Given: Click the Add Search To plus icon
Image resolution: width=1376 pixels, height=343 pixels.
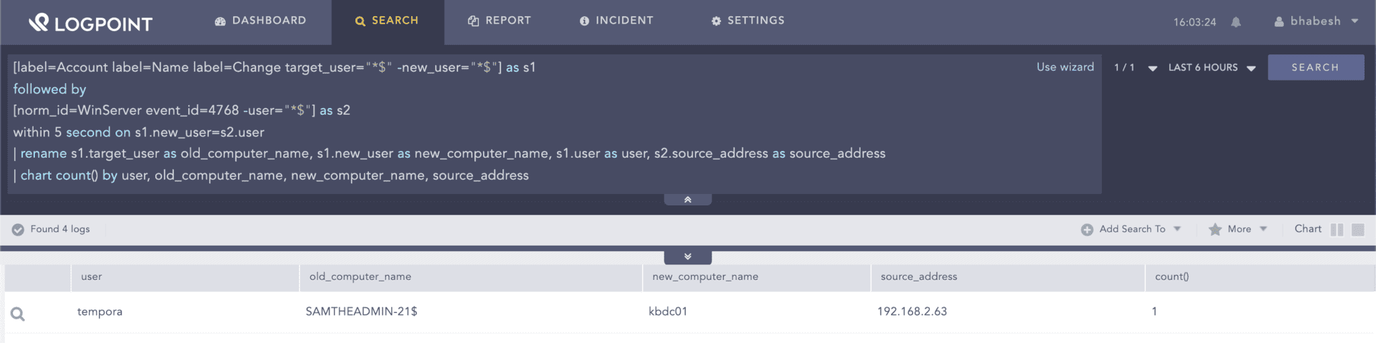Looking at the screenshot, I should click(x=1086, y=230).
